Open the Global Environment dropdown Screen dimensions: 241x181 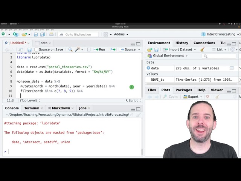coord(167,56)
